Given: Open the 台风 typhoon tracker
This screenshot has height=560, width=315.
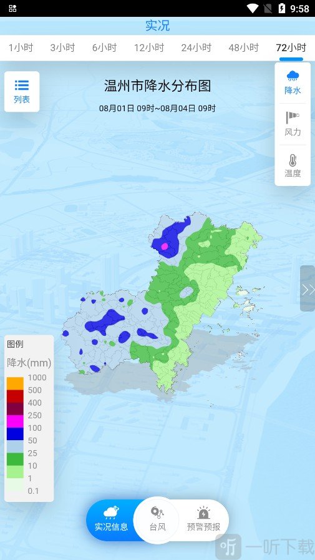Looking at the screenshot, I should [x=157, y=520].
